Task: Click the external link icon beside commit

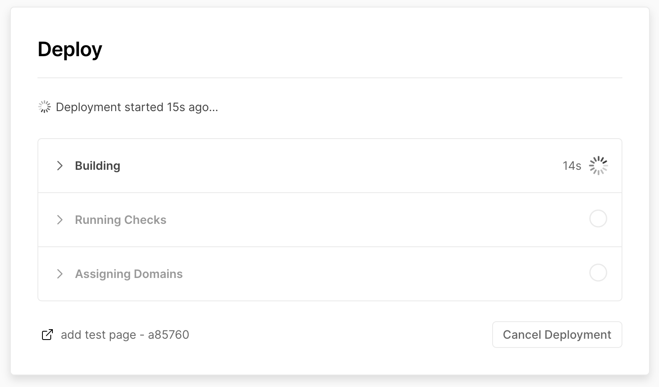Action: 47,335
